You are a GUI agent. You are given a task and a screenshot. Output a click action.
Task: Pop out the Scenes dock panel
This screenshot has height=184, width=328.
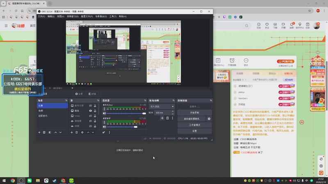coord(66,101)
